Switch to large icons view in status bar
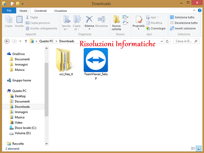This screenshot has height=153, width=204. 199,149
